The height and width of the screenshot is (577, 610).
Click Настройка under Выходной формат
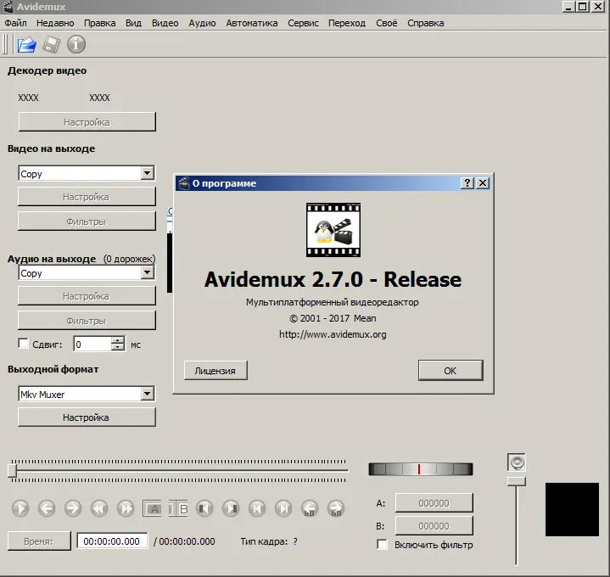point(87,417)
